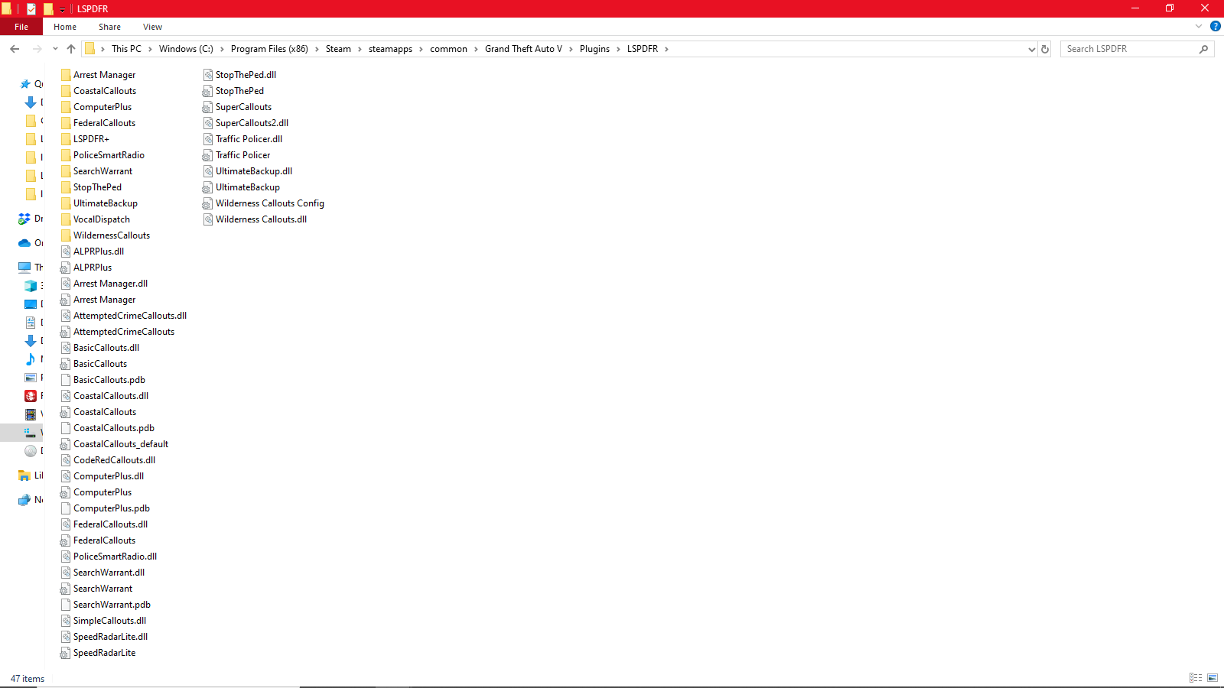Image resolution: width=1224 pixels, height=688 pixels.
Task: Select the ALPRPlus config file
Action: coord(86,268)
